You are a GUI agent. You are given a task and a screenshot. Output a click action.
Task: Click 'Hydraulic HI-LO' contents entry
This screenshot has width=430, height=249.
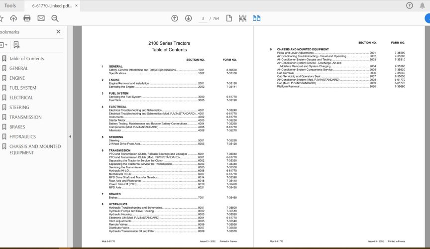[119, 170]
